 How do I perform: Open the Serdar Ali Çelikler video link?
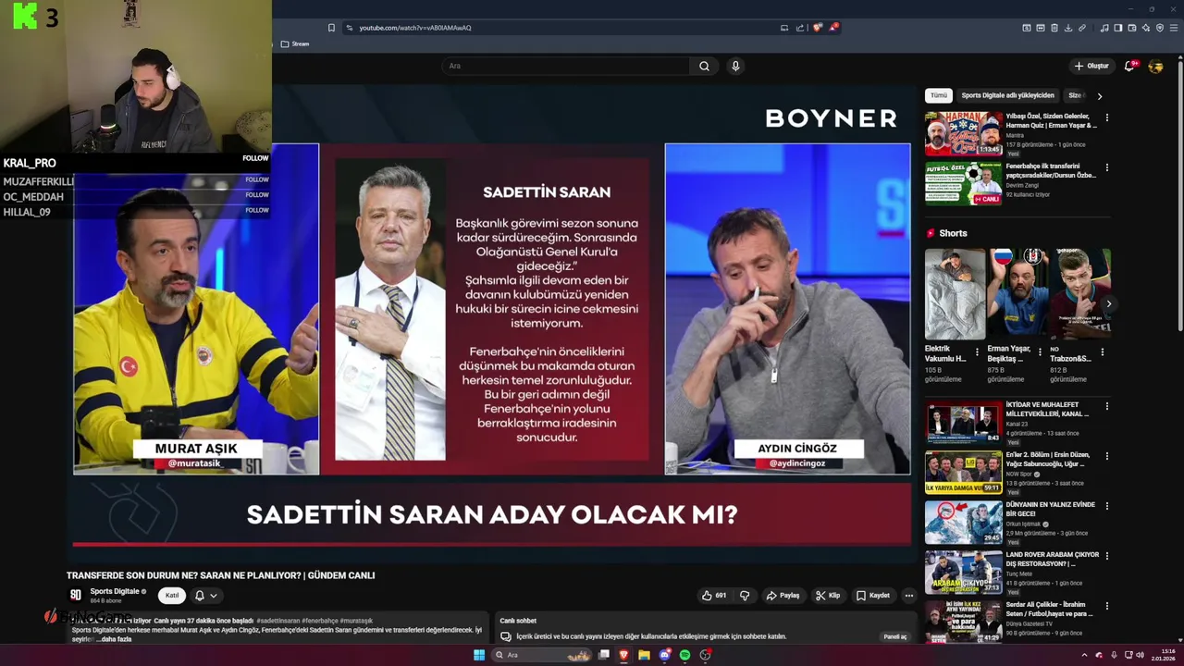coord(1049,609)
